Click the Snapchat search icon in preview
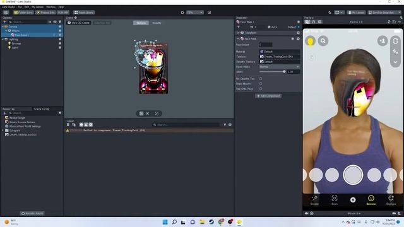Screen dimensions: 404x227 coord(323,41)
